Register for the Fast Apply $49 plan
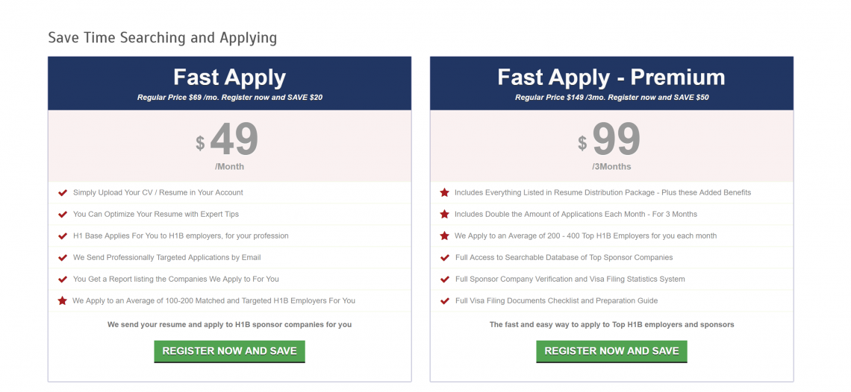The width and height of the screenshot is (851, 392). [230, 351]
